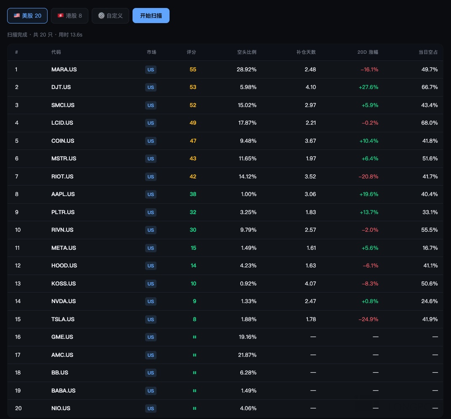Open the NVDA.US ticker row
Viewport: 451px width, 419px height.
coord(225,301)
